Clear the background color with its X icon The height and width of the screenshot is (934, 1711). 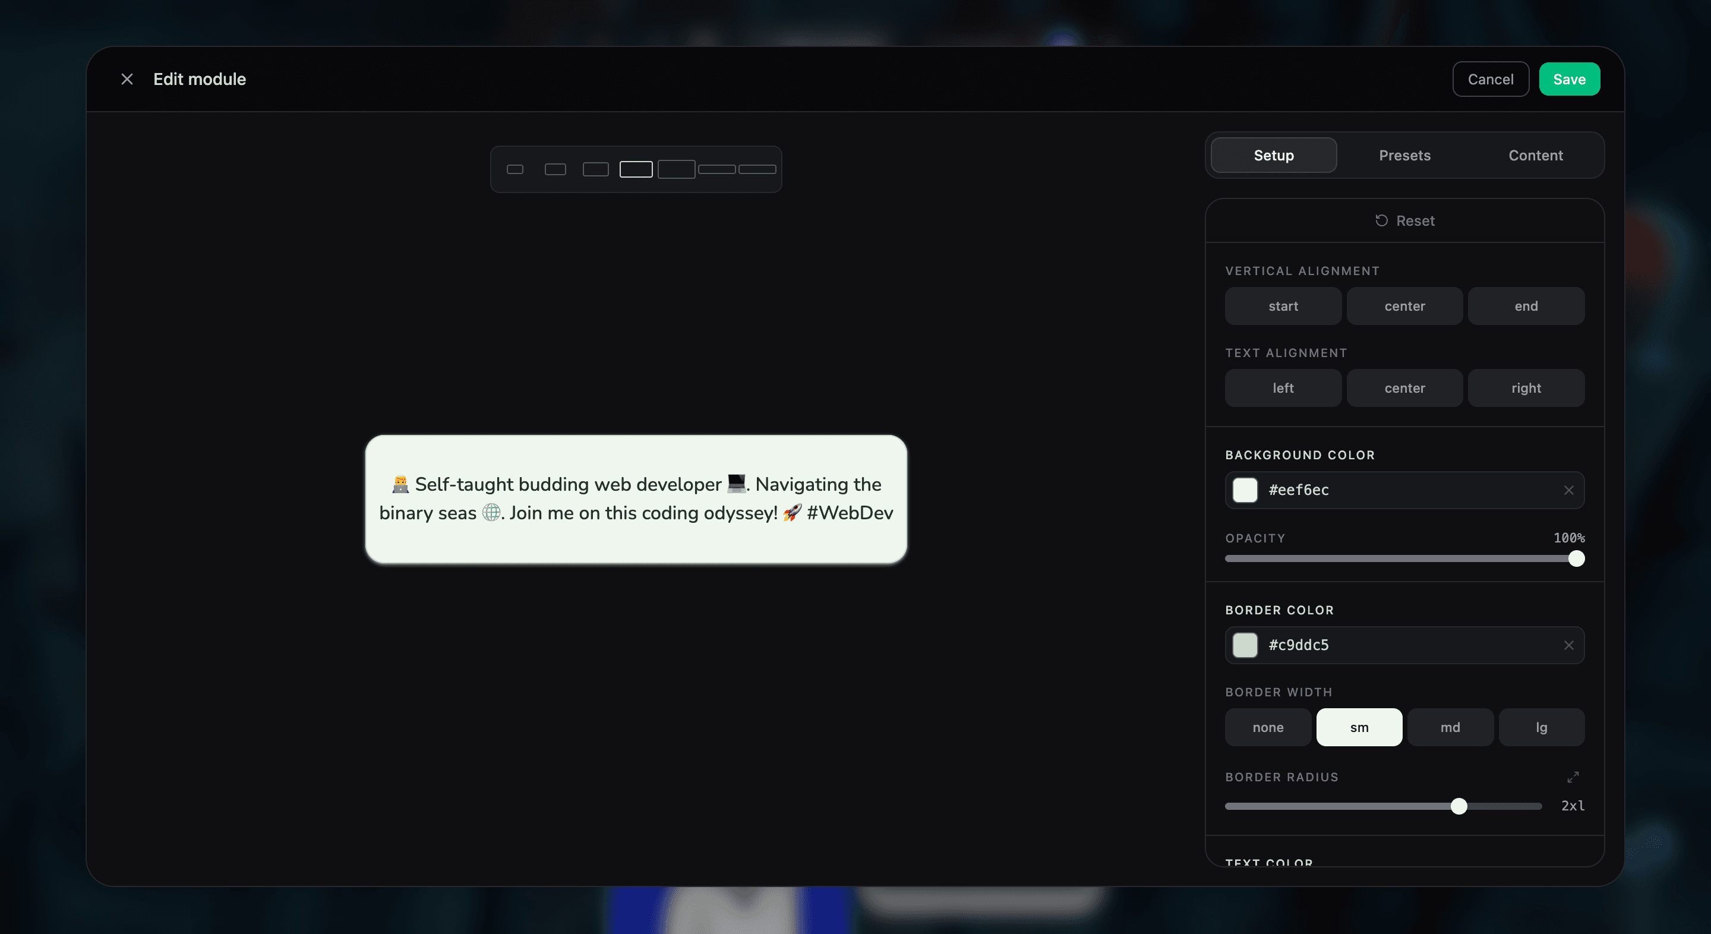pyautogui.click(x=1568, y=490)
